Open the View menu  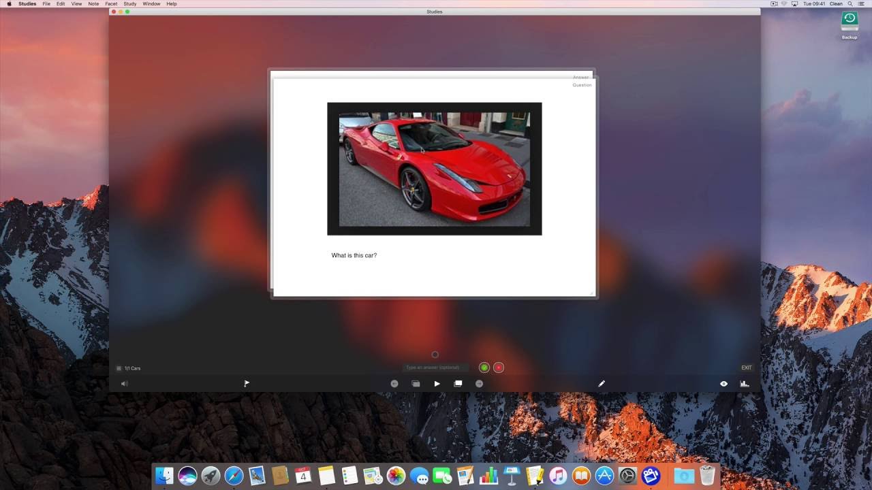(x=76, y=4)
